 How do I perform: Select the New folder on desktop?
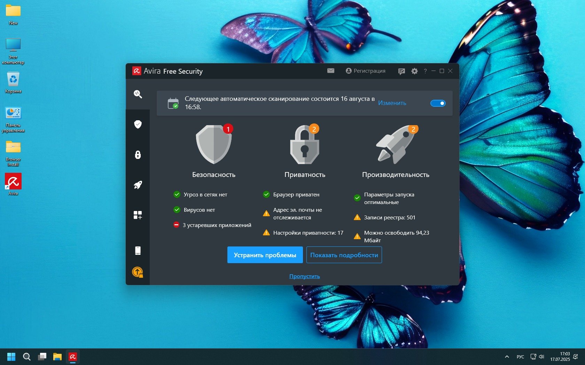(13, 15)
